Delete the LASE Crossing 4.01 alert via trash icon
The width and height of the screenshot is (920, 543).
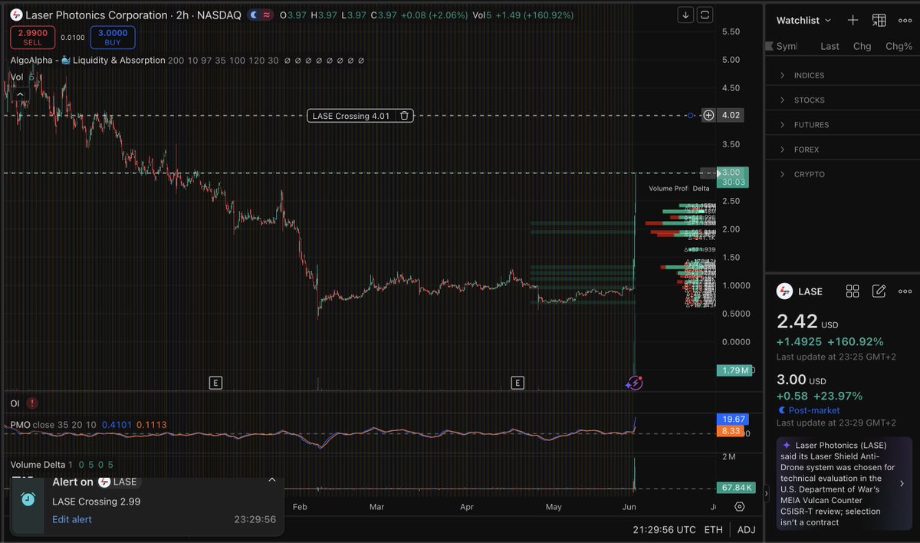404,116
